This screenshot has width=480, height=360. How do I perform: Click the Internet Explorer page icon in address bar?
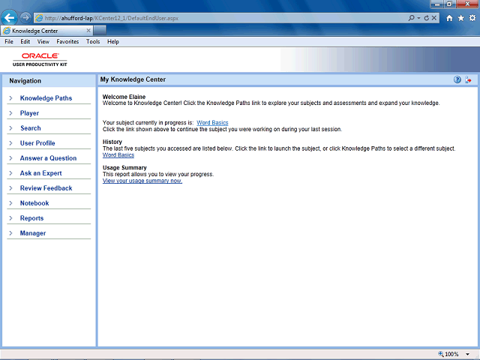click(39, 18)
